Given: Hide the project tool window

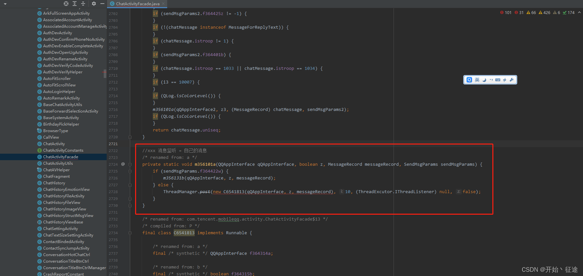Looking at the screenshot, I should (102, 4).
